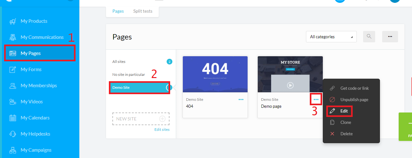This screenshot has width=412, height=158.
Task: Click the My Memberships user icon
Action: click(x=13, y=86)
